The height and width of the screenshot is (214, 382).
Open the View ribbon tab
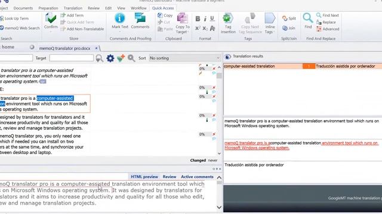point(121,8)
